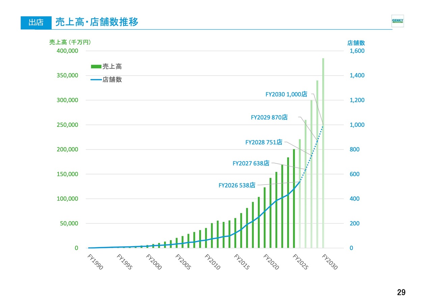Select the FY2026 538店 data label

(237, 185)
